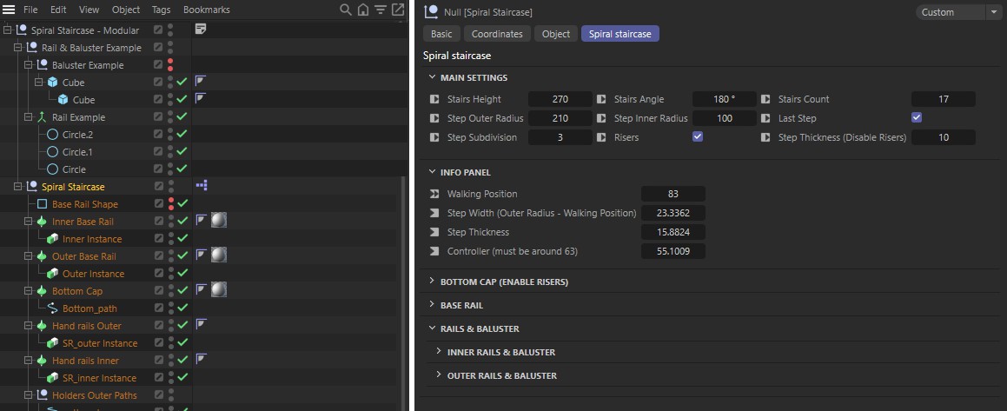Click the spline icon of Bottom_path

click(53, 308)
